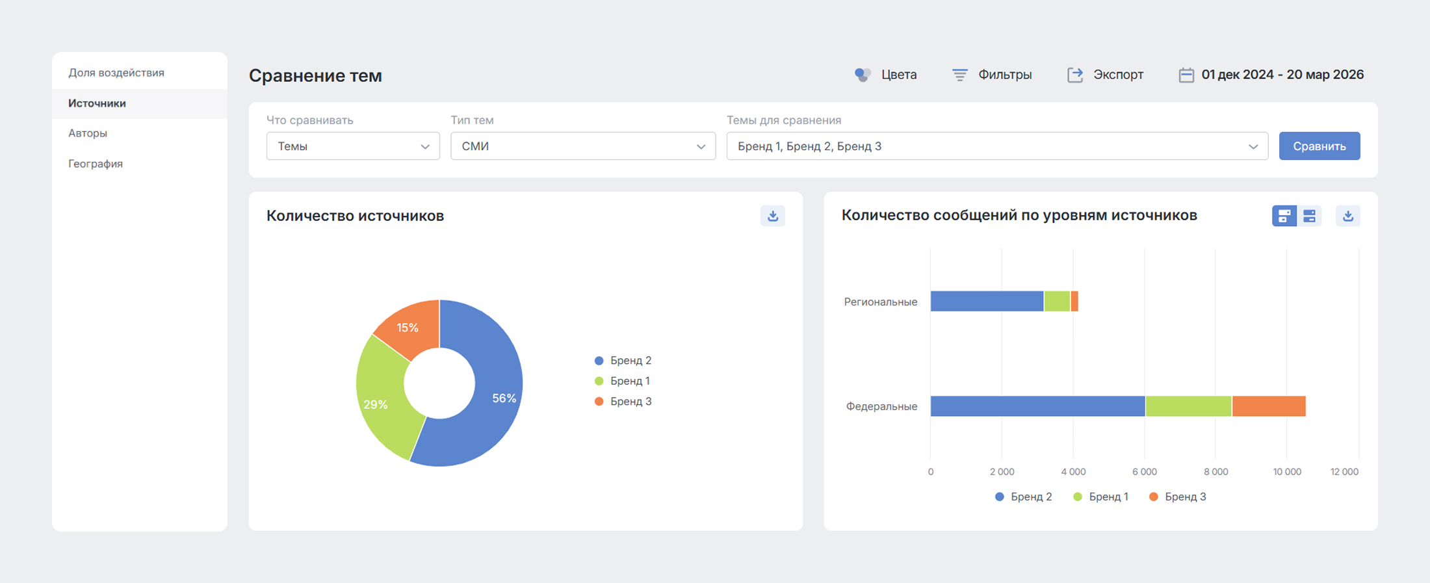Go to Доля воздействия section

[116, 73]
